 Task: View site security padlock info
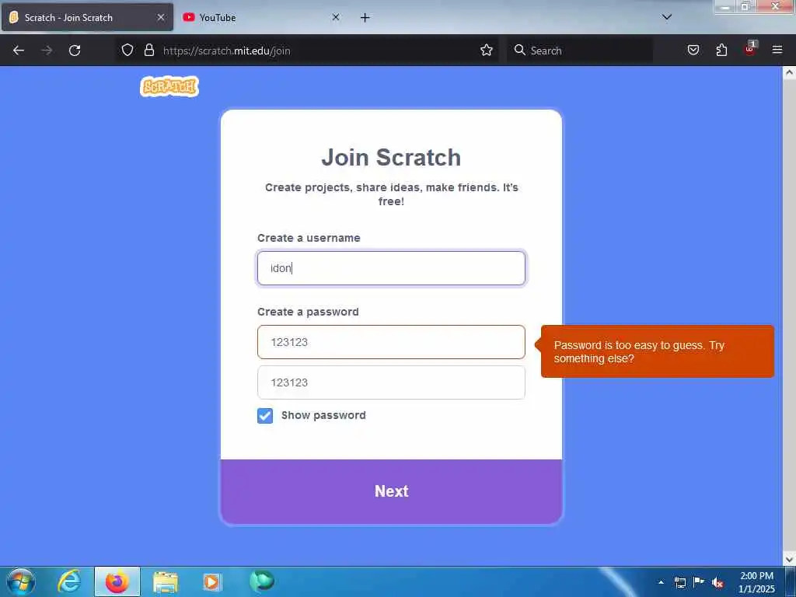(x=148, y=50)
